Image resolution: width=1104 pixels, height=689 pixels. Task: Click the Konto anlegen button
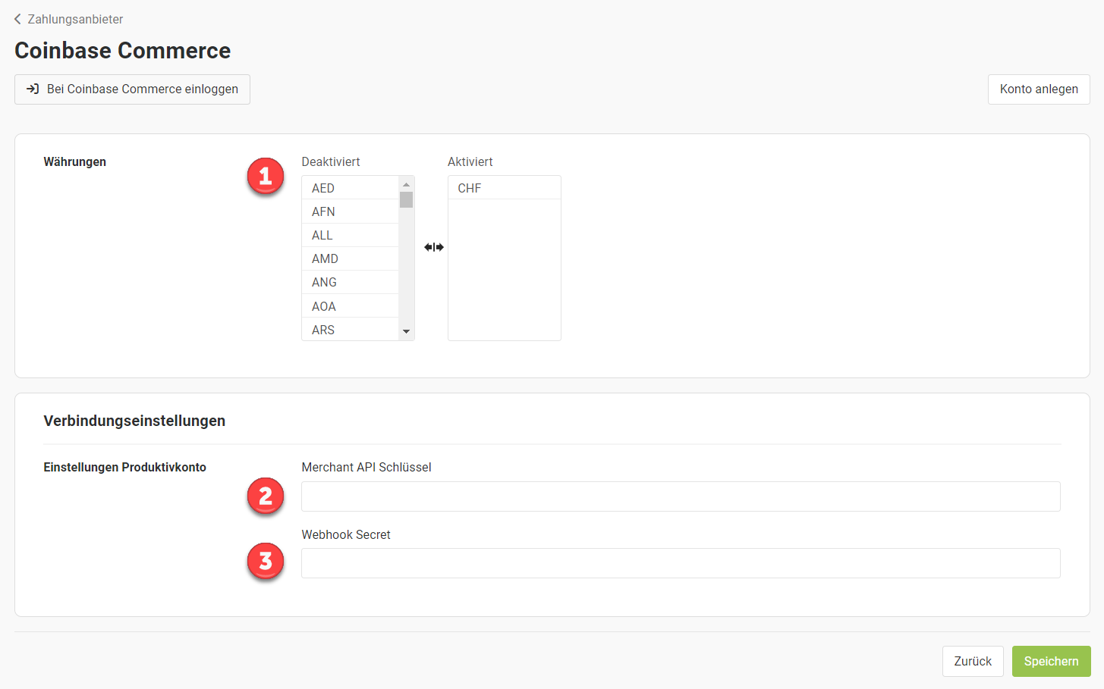tap(1039, 89)
